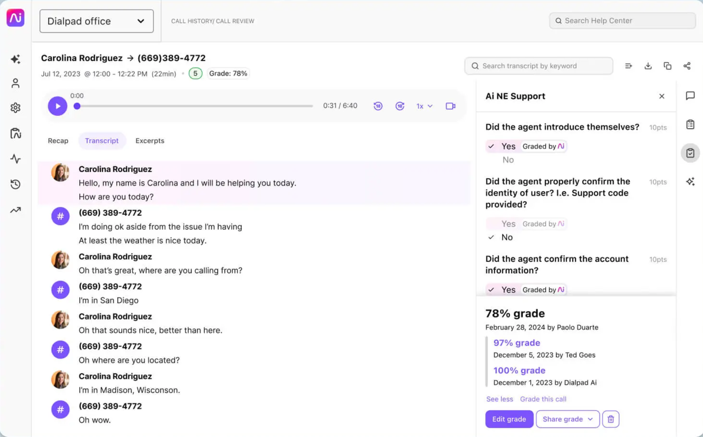703x437 pixels.
Task: Click the Call History / Call Review breadcrumb
Action: click(212, 21)
